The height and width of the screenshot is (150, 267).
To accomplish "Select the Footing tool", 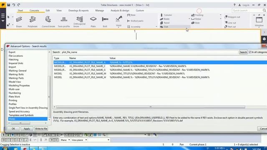I will (197, 15).
